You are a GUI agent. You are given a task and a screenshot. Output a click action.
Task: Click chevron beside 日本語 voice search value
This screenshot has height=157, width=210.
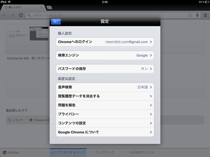click(151, 87)
